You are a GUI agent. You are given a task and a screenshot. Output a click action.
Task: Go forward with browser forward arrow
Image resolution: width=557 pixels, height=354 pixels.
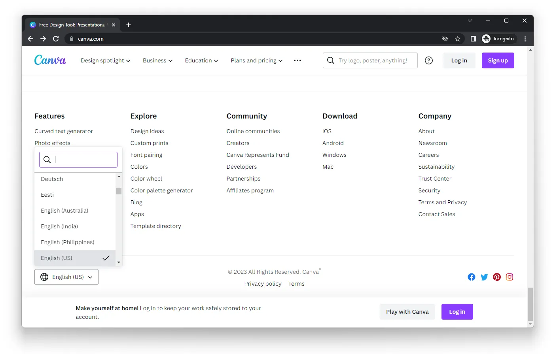[43, 39]
